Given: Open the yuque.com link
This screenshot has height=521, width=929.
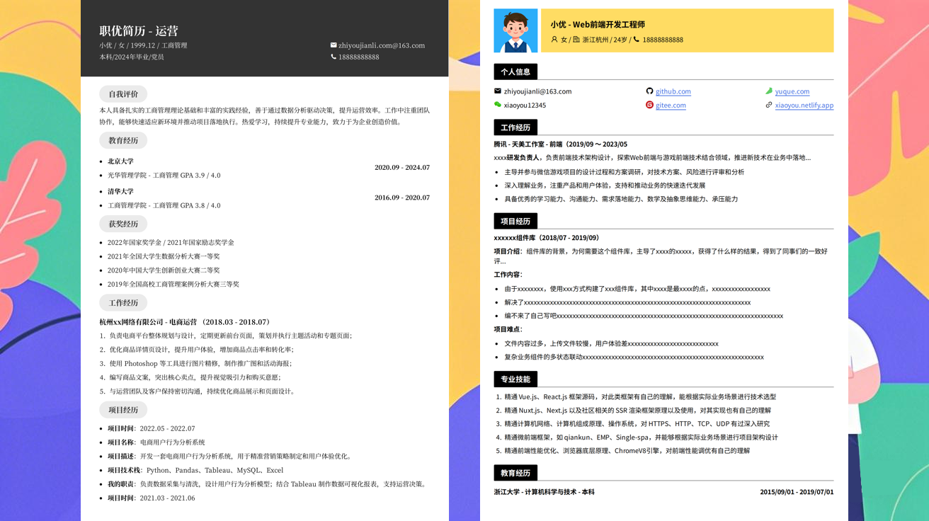Looking at the screenshot, I should pos(792,91).
